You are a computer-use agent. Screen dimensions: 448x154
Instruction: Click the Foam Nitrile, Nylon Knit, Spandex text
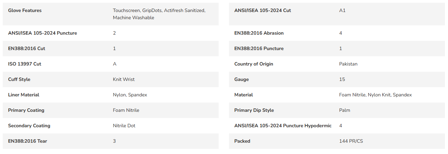point(375,95)
